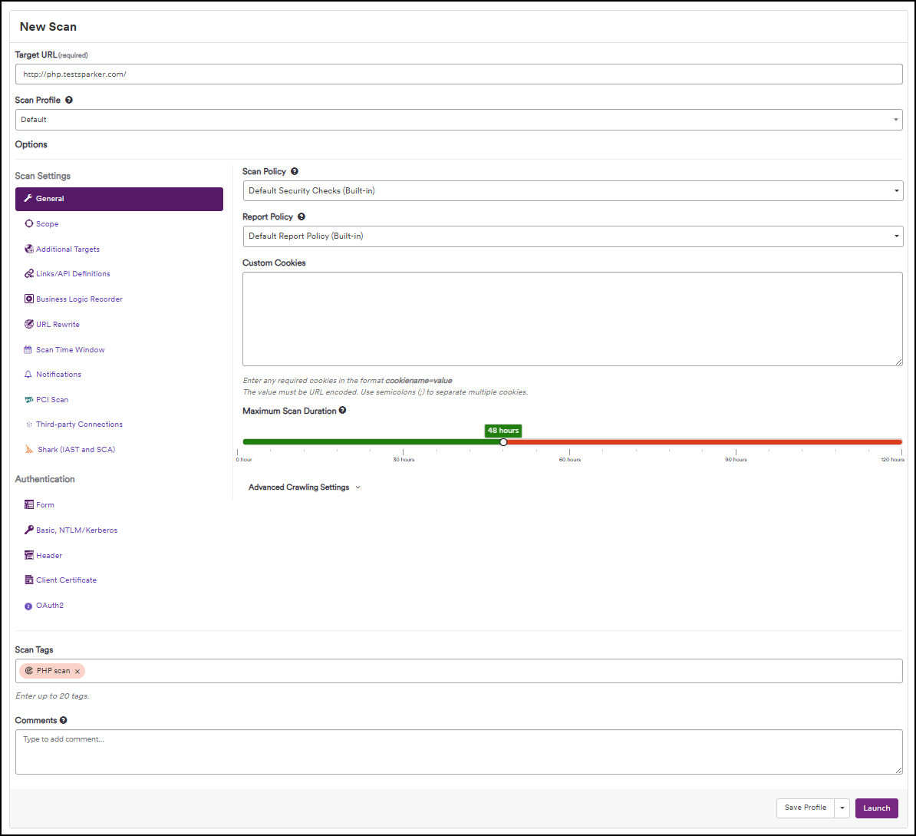Open the Scan Profile dropdown

(x=458, y=120)
